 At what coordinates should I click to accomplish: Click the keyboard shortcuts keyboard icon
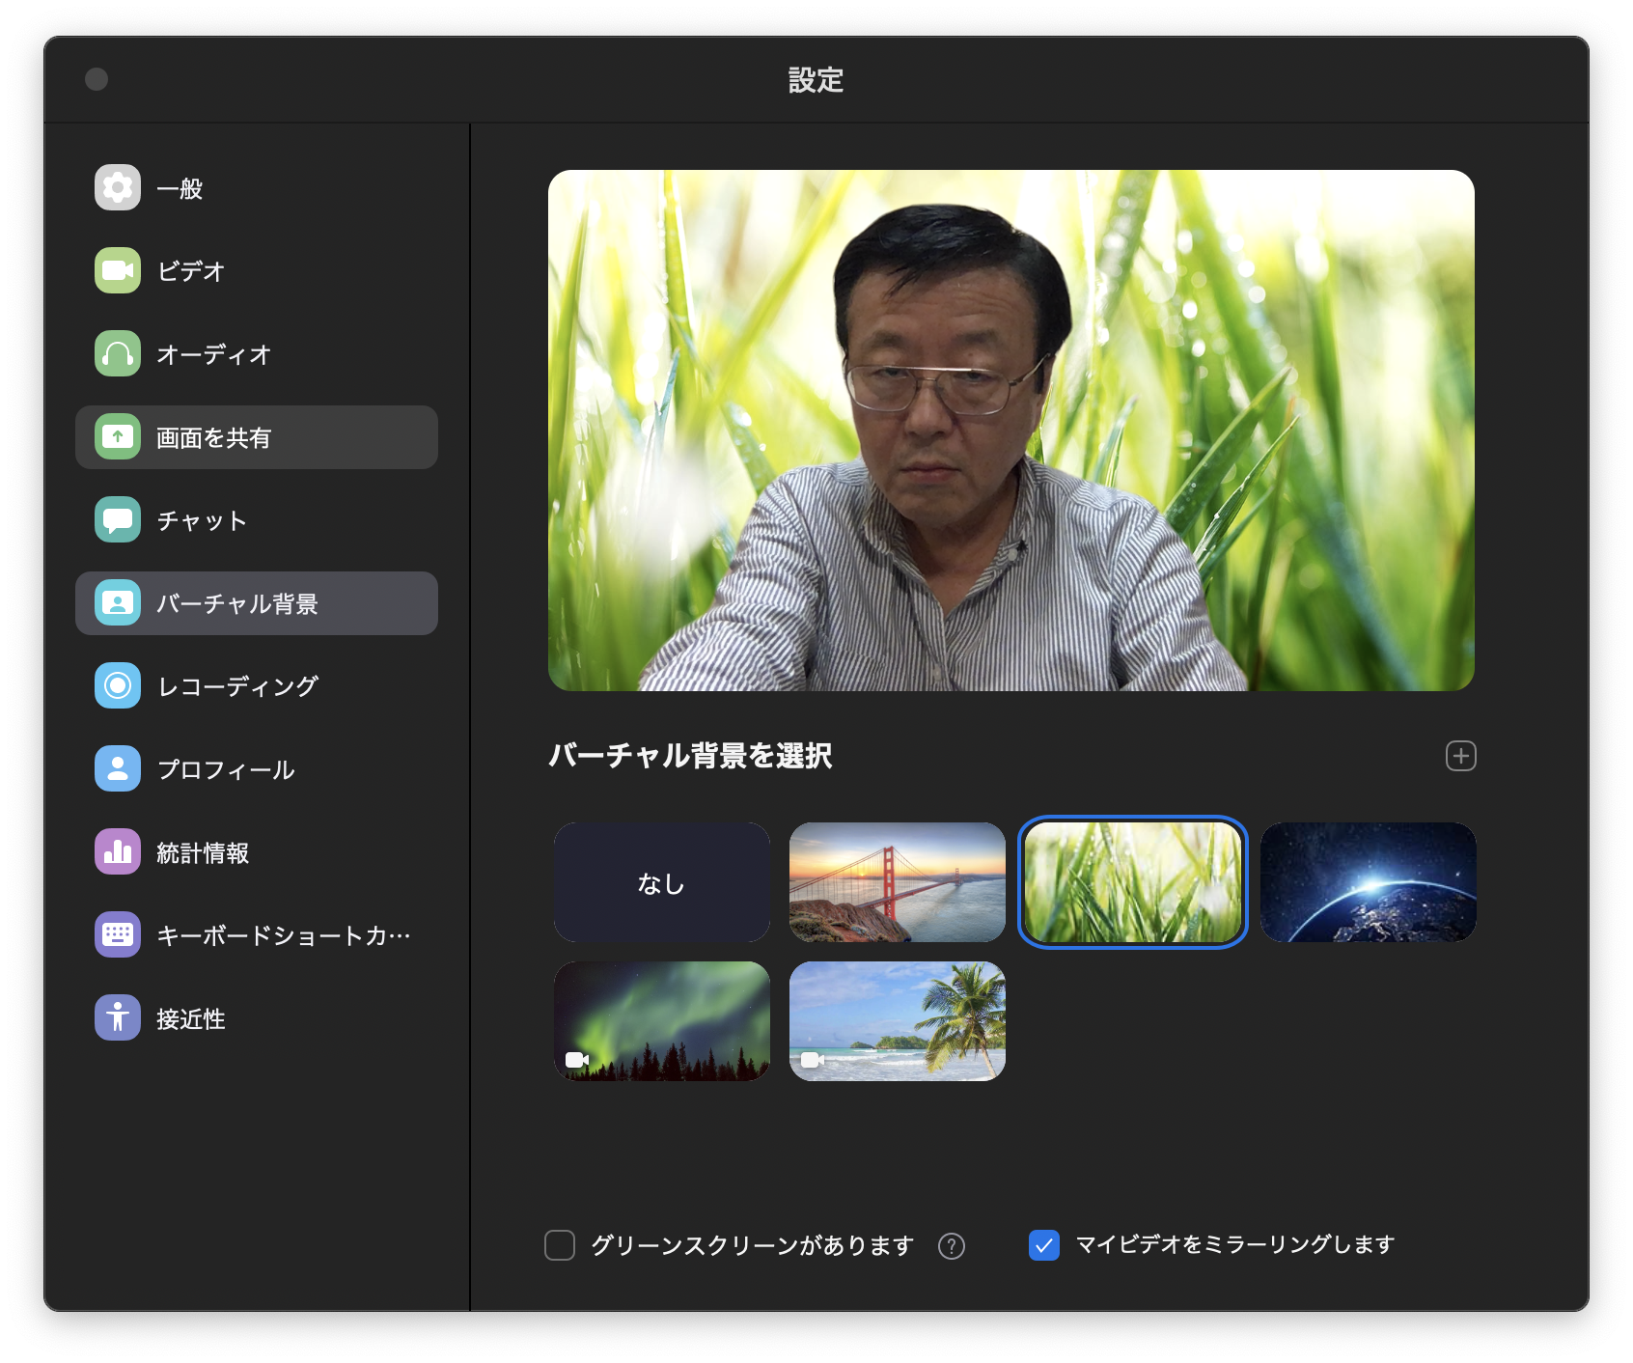point(118,934)
